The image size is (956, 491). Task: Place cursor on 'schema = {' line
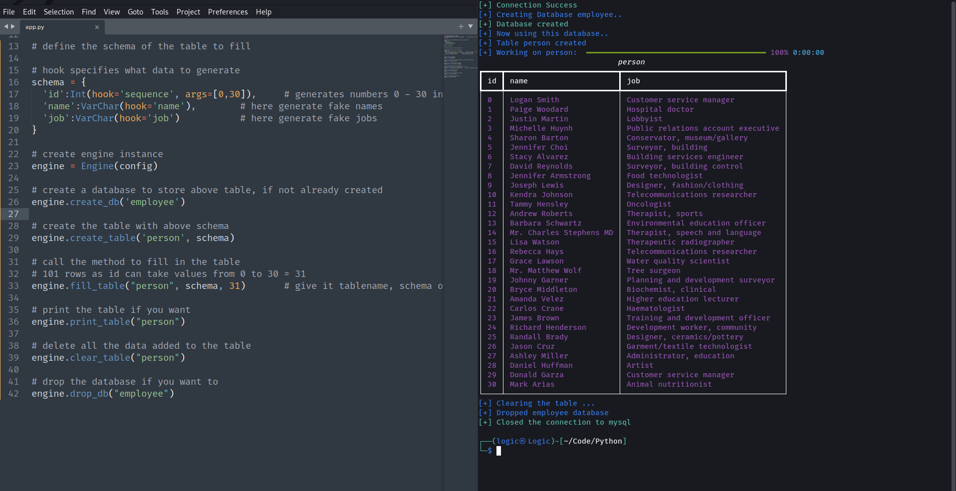click(x=59, y=82)
